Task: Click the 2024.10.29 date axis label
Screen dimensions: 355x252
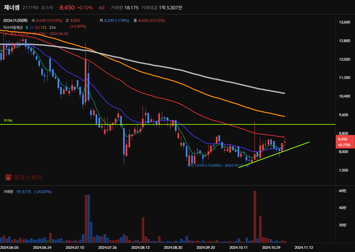Action: click(271, 248)
